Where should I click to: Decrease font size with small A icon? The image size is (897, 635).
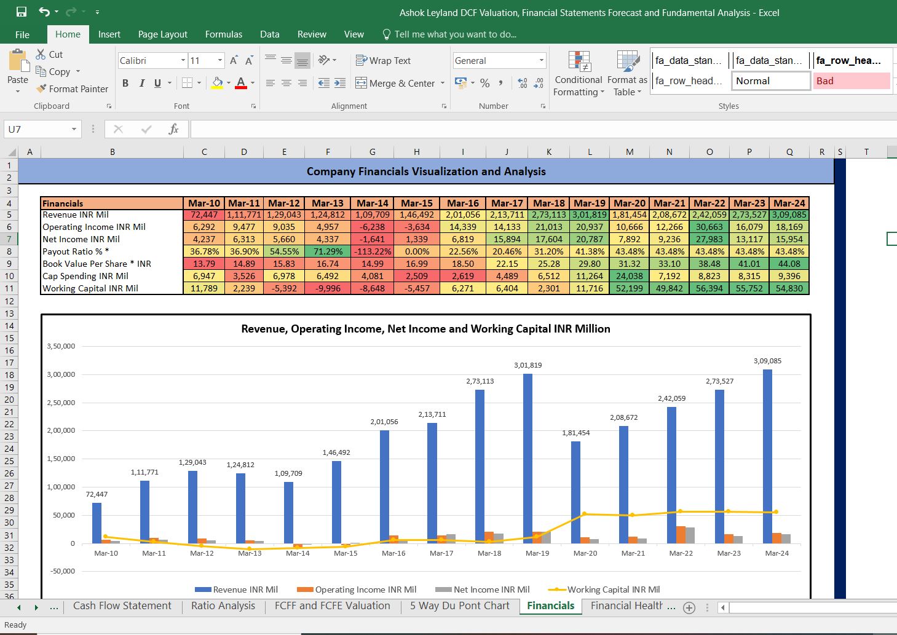pyautogui.click(x=248, y=60)
